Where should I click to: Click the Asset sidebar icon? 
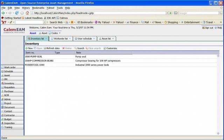pos(2,75)
